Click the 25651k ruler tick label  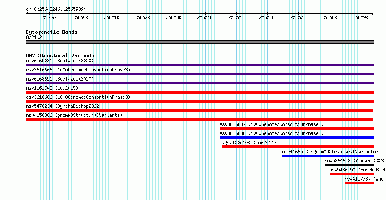[111, 17]
